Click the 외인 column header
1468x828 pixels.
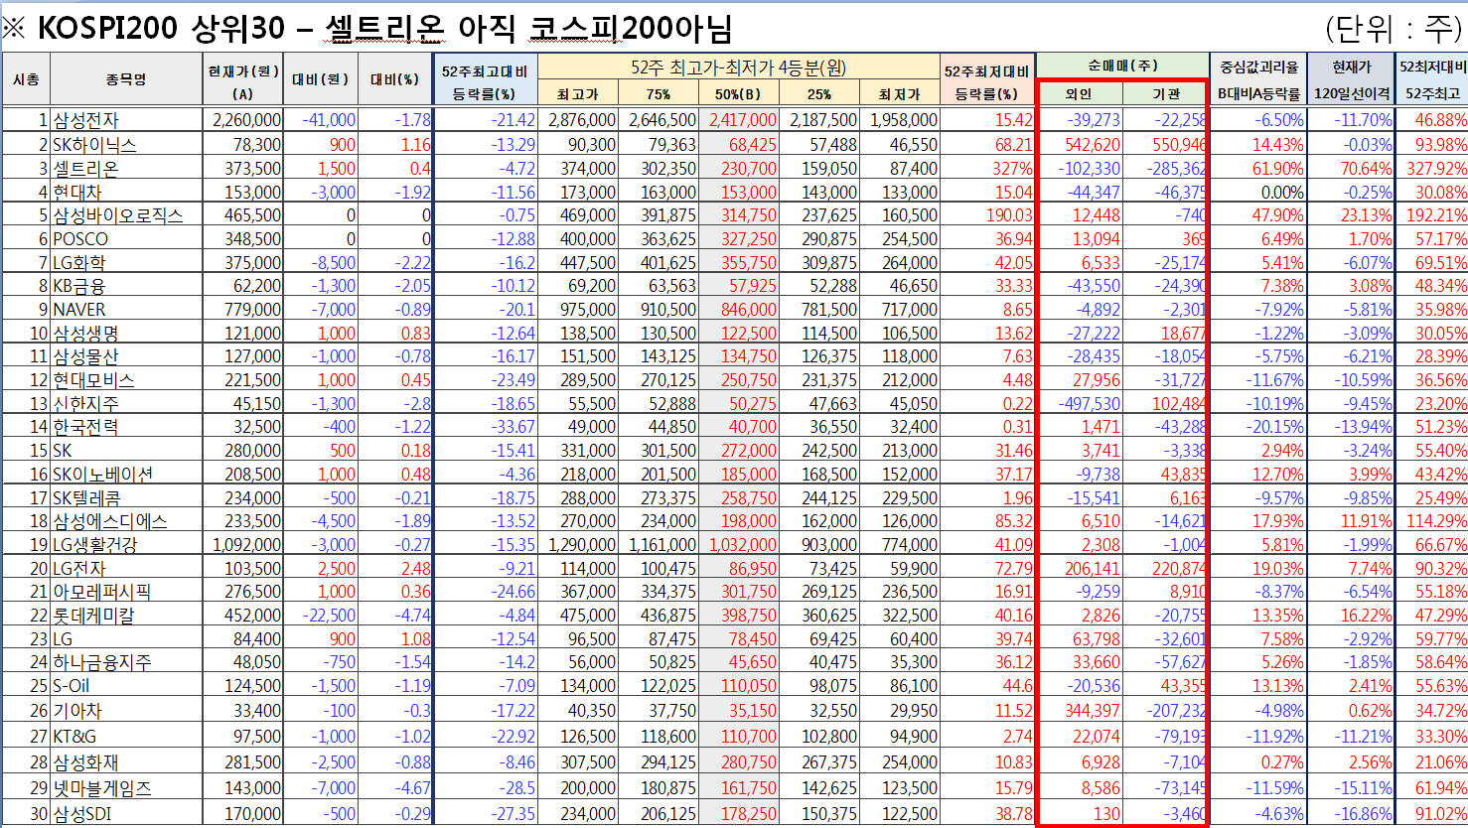tap(1079, 94)
